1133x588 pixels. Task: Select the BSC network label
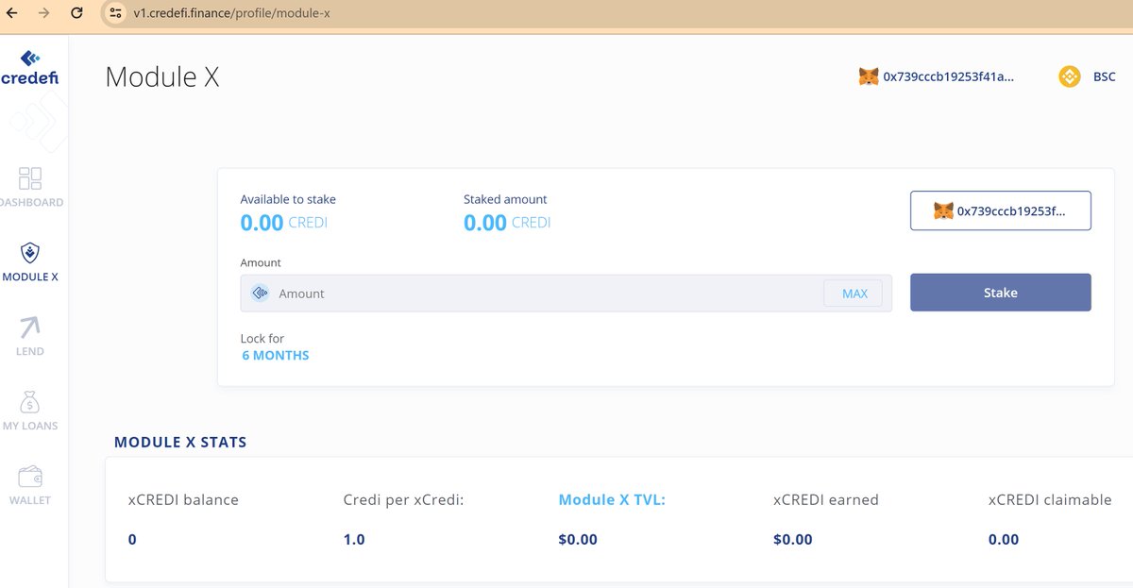click(1104, 77)
